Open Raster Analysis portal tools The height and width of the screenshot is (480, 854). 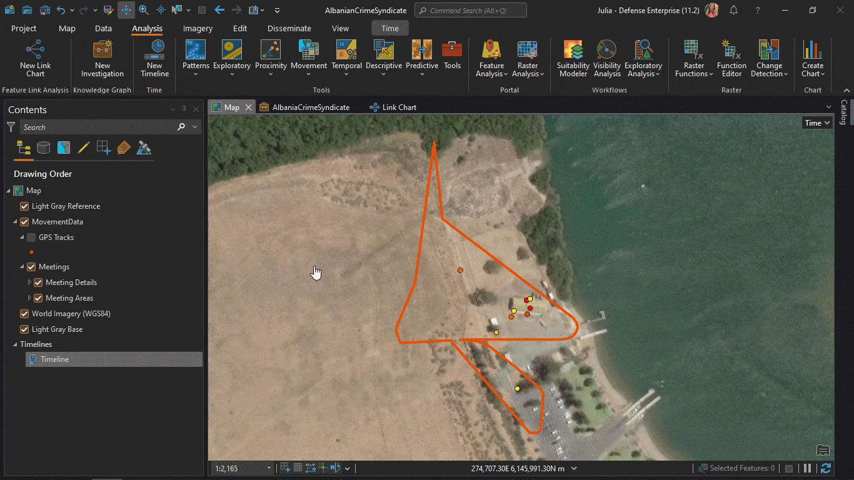(x=528, y=59)
